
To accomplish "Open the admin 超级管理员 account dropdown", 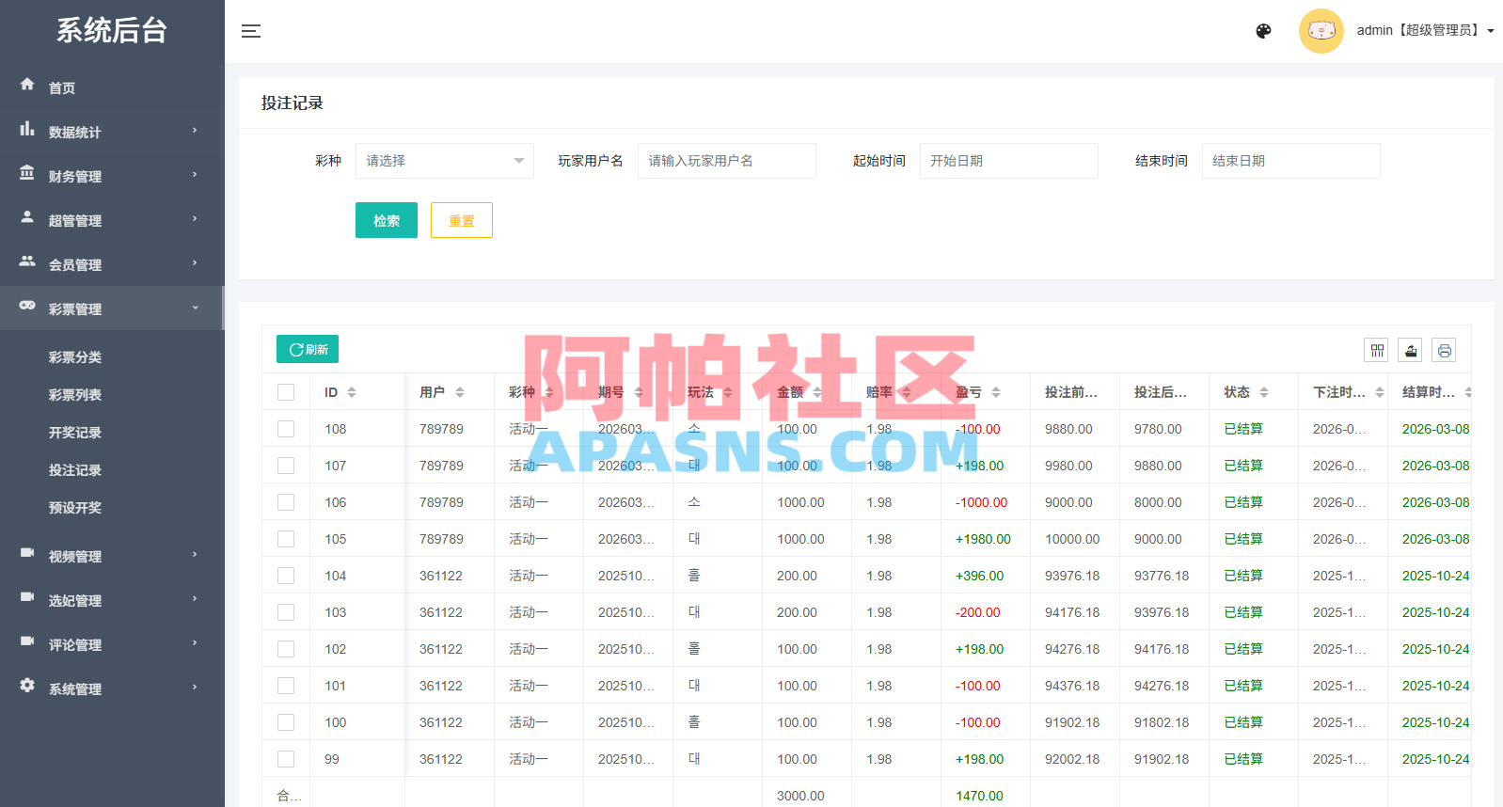I will [1425, 31].
